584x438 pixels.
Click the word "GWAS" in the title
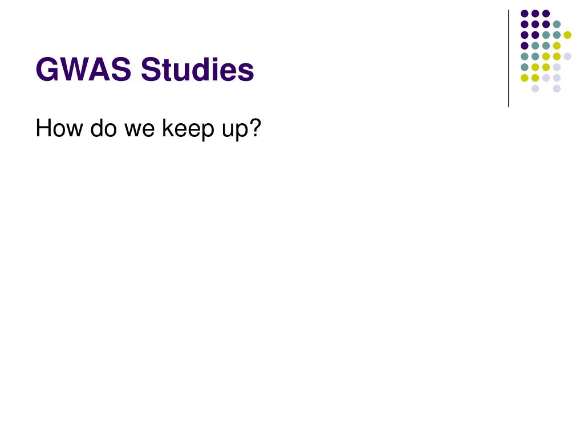83,69
